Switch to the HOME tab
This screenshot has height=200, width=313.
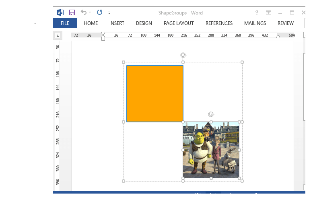click(91, 23)
